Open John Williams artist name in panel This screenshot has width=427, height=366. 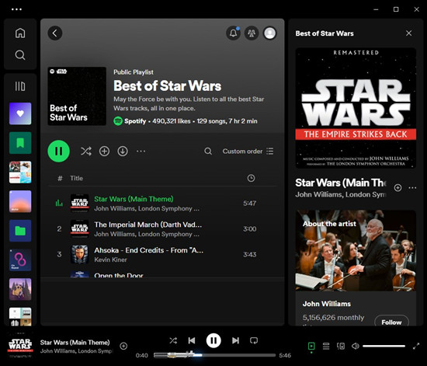[327, 304]
